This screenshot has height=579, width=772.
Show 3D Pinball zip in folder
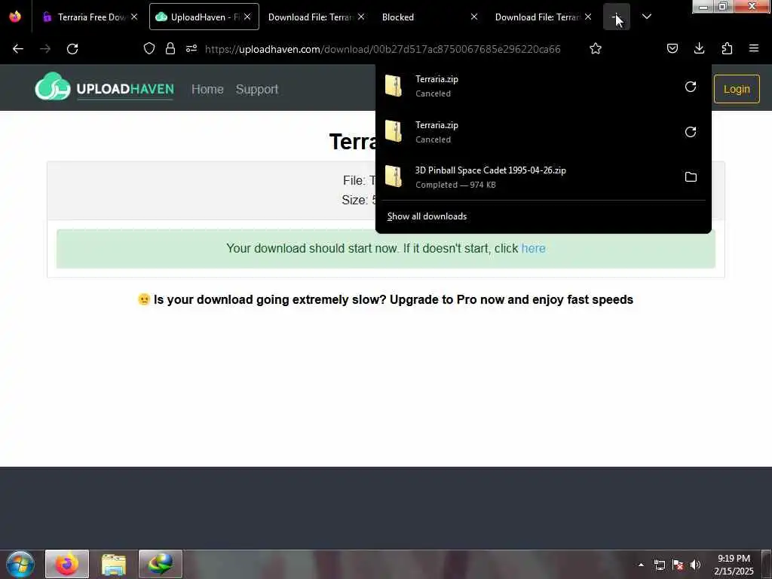click(691, 176)
